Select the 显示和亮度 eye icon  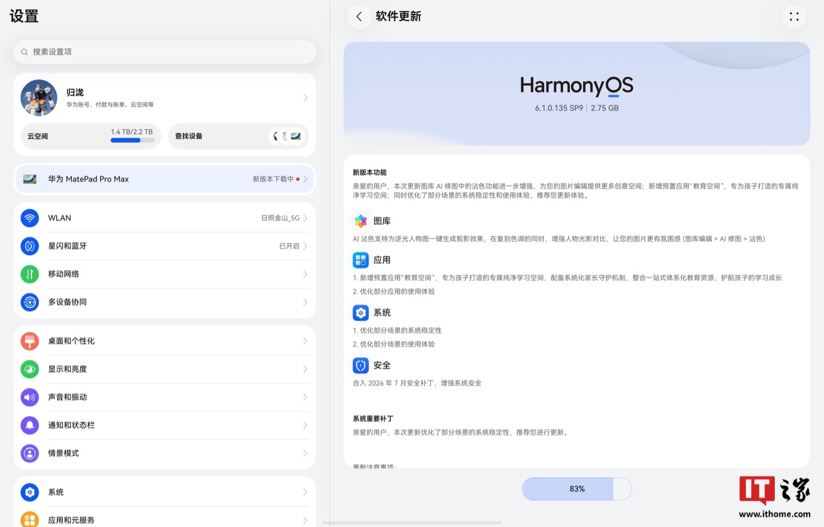[x=30, y=369]
